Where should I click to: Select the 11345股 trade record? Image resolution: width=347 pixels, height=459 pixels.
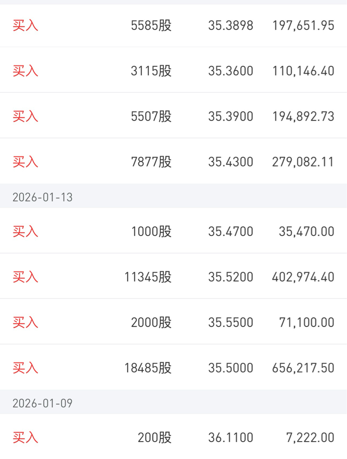(x=148, y=277)
